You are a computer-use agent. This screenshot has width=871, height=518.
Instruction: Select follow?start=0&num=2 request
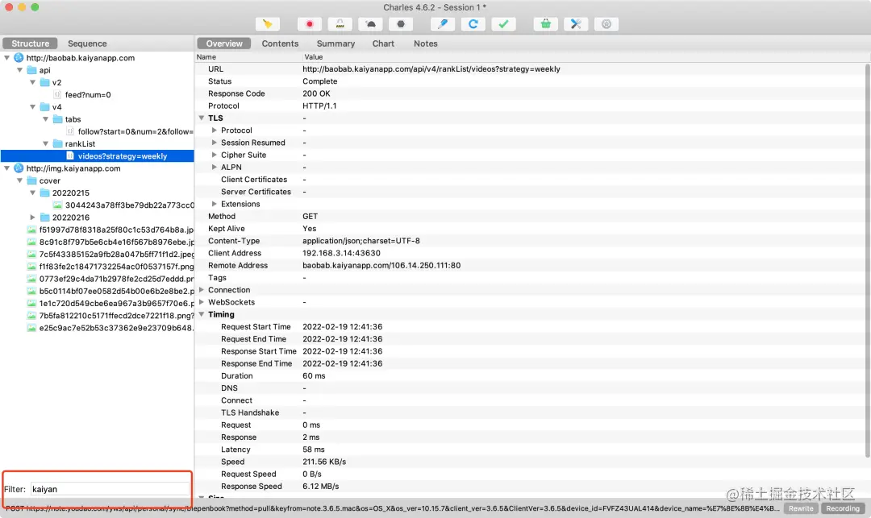click(x=135, y=131)
